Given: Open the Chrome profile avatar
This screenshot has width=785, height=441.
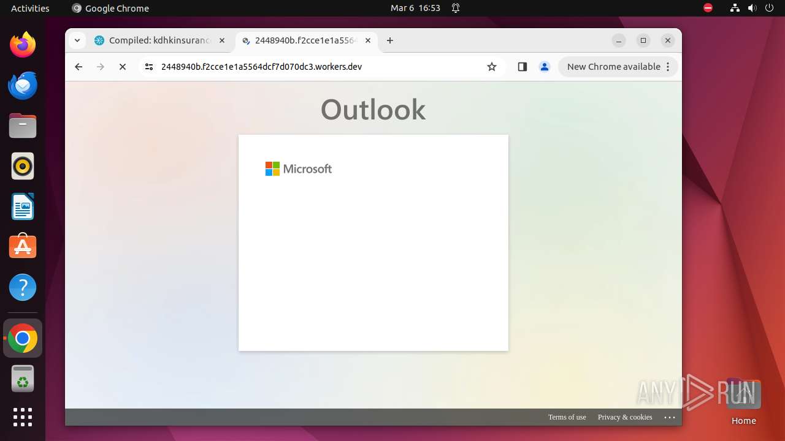Looking at the screenshot, I should pyautogui.click(x=545, y=67).
